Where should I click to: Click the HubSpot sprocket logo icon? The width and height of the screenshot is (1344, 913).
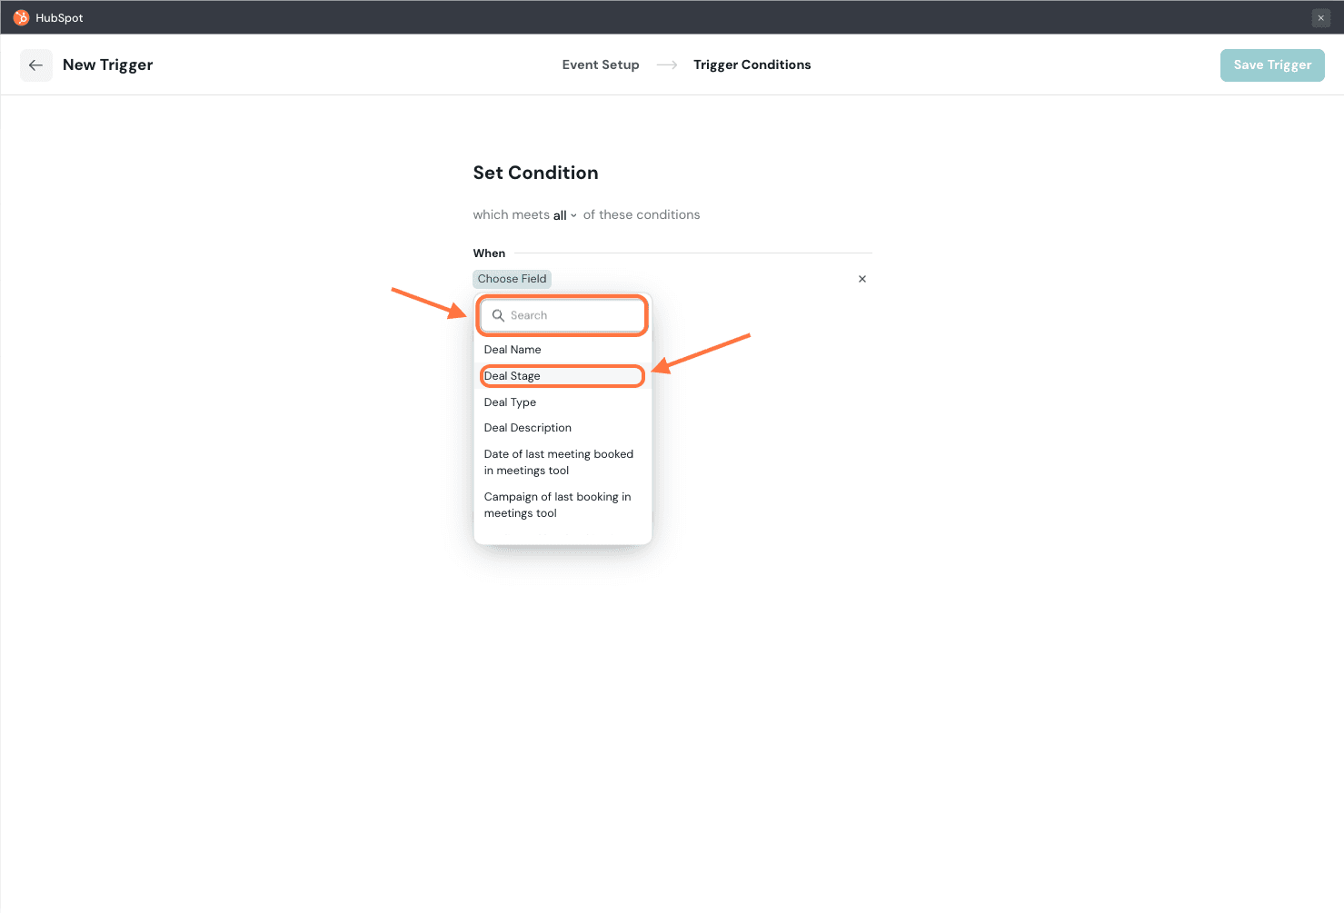[21, 17]
